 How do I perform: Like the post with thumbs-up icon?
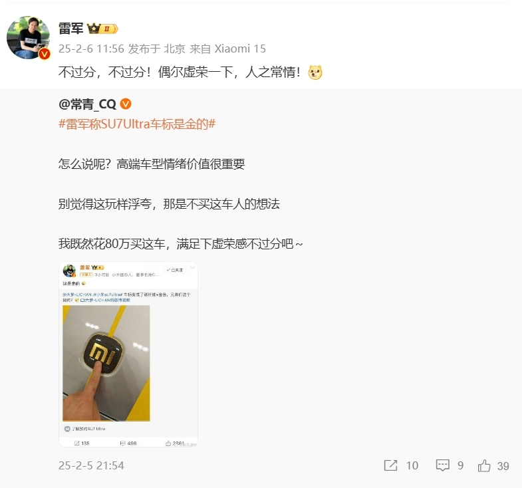tap(484, 465)
